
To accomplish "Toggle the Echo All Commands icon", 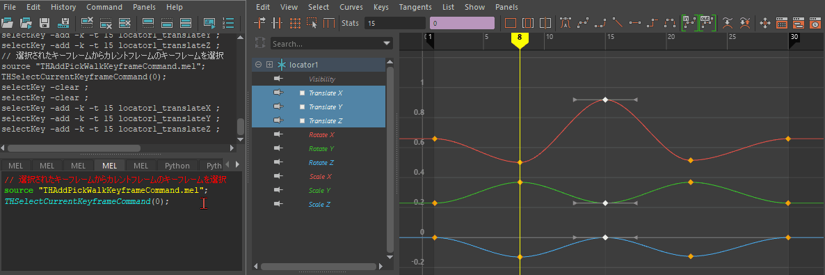I will [x=210, y=23].
